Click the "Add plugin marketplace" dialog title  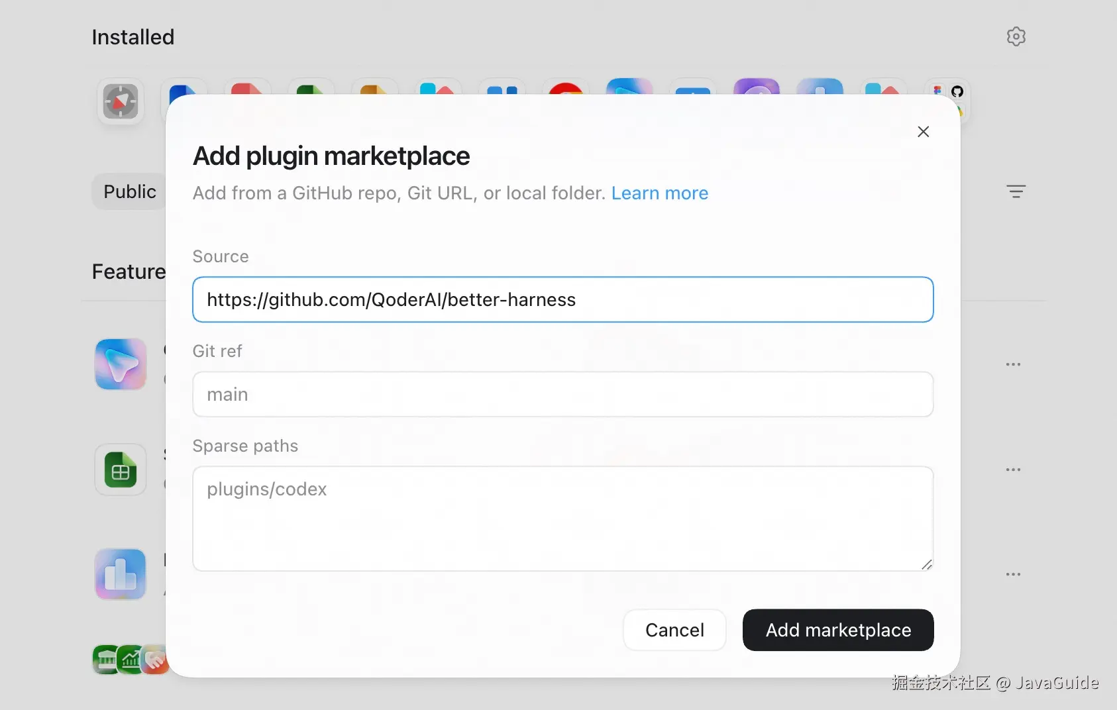pyautogui.click(x=331, y=156)
